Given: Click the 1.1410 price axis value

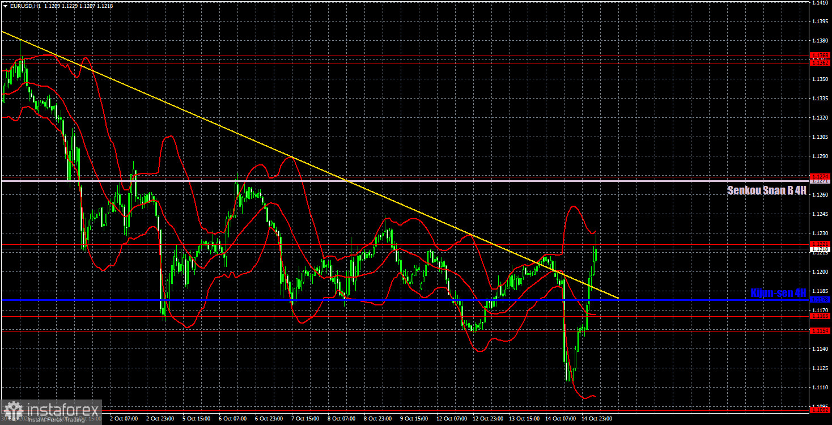Looking at the screenshot, I should (x=820, y=3).
